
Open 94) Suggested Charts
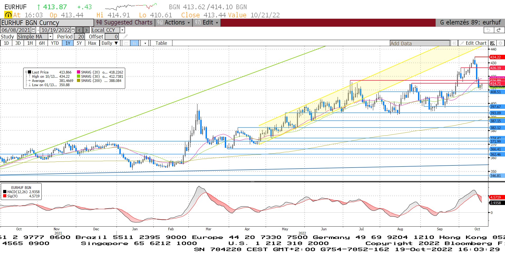coord(124,23)
